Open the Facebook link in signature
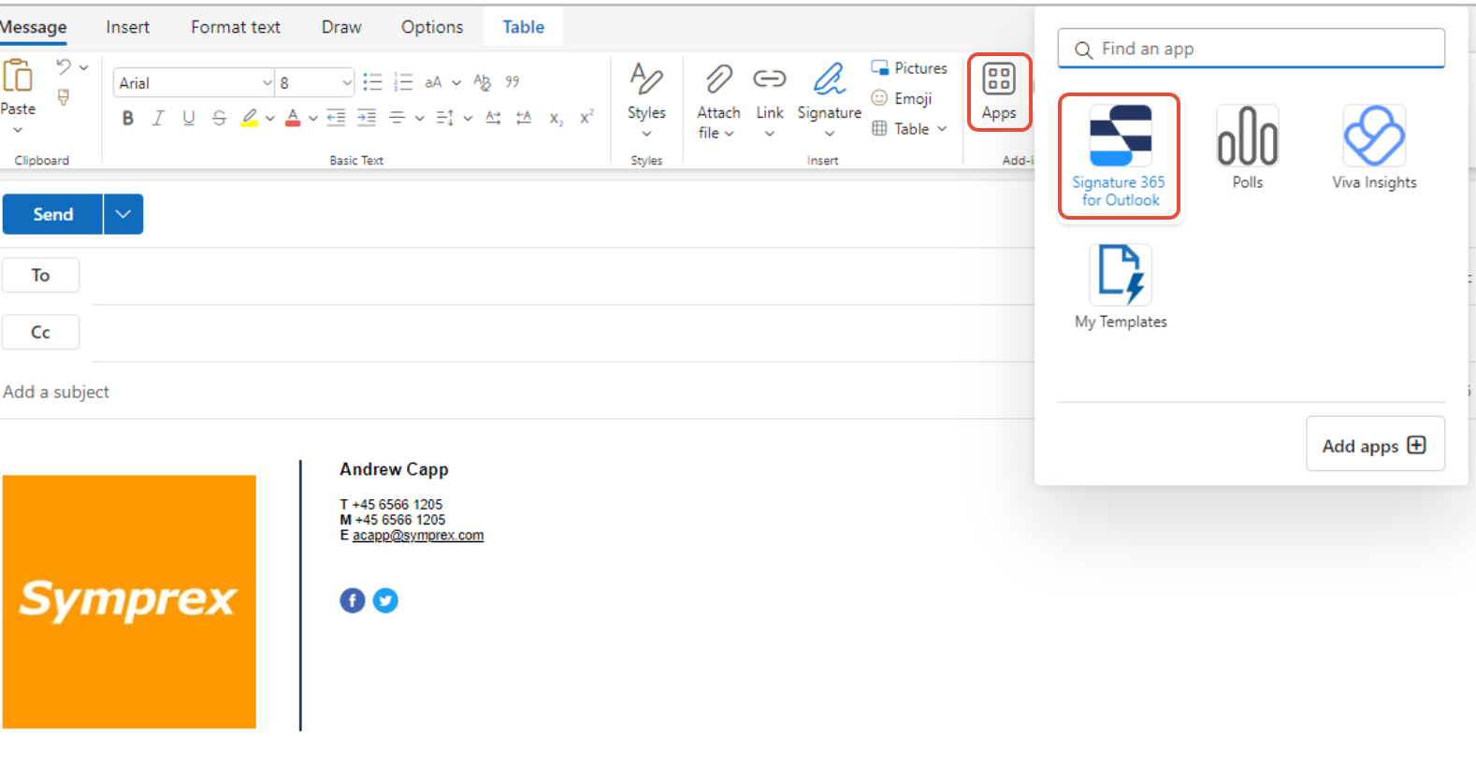The height and width of the screenshot is (759, 1476). point(353,600)
